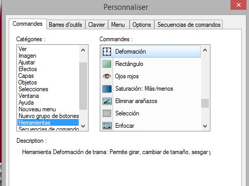The image size is (249, 186).
Task: Open the Clavier tab
Action: tap(97, 25)
